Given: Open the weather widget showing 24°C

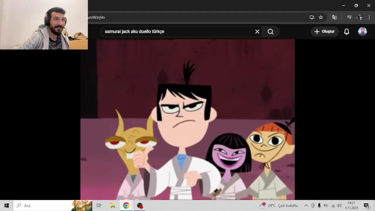Looking at the screenshot, I should tap(278, 205).
